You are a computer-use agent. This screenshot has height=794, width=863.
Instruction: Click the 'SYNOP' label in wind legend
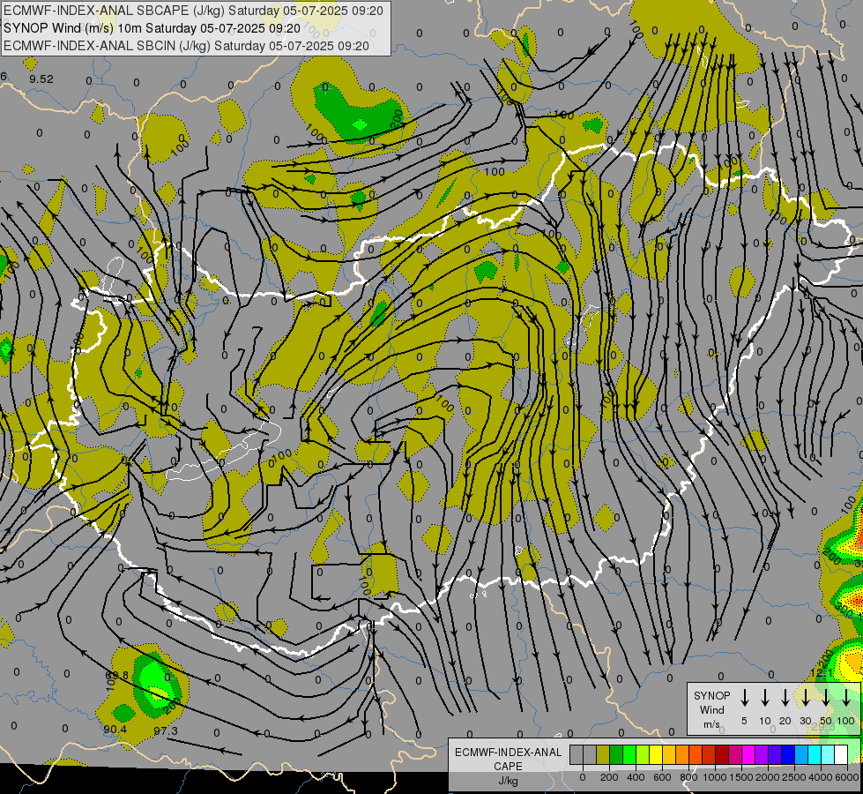click(711, 696)
